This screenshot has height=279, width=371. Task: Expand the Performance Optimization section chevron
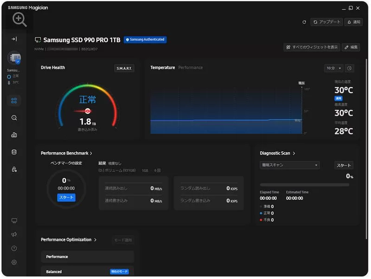(96, 240)
